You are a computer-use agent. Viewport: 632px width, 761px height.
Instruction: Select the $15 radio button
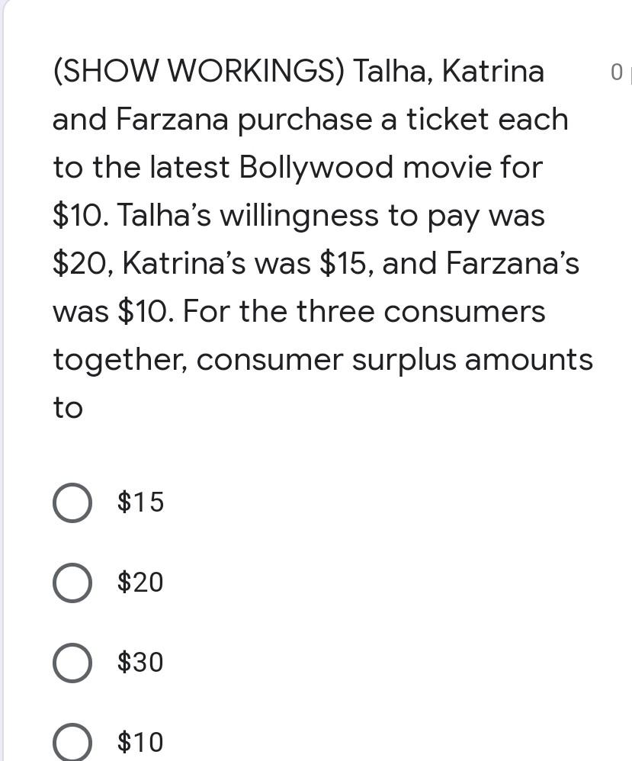click(72, 503)
